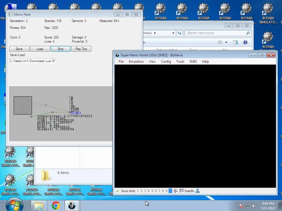This screenshot has height=211, width=282.
Task: Open the Explorer view options dropdown arrow
Action: point(226,42)
